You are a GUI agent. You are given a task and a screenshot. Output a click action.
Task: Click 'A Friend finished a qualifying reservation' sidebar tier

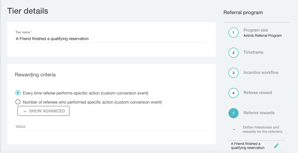[x=248, y=146]
